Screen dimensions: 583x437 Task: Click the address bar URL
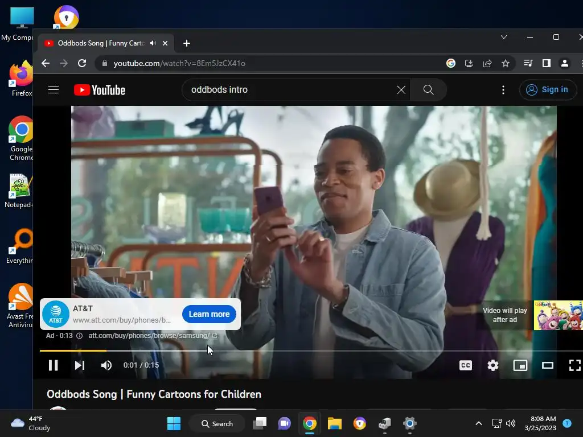coord(179,63)
